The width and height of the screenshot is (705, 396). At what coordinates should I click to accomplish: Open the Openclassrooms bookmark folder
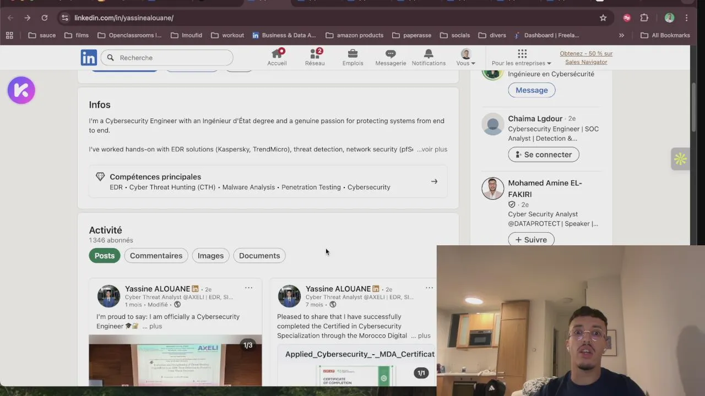[129, 35]
